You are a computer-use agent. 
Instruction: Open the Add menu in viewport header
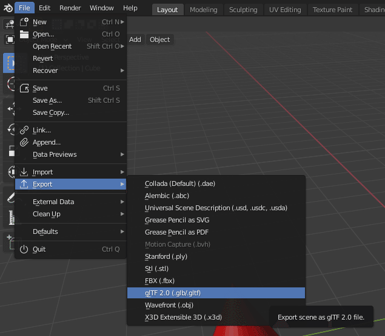[135, 39]
